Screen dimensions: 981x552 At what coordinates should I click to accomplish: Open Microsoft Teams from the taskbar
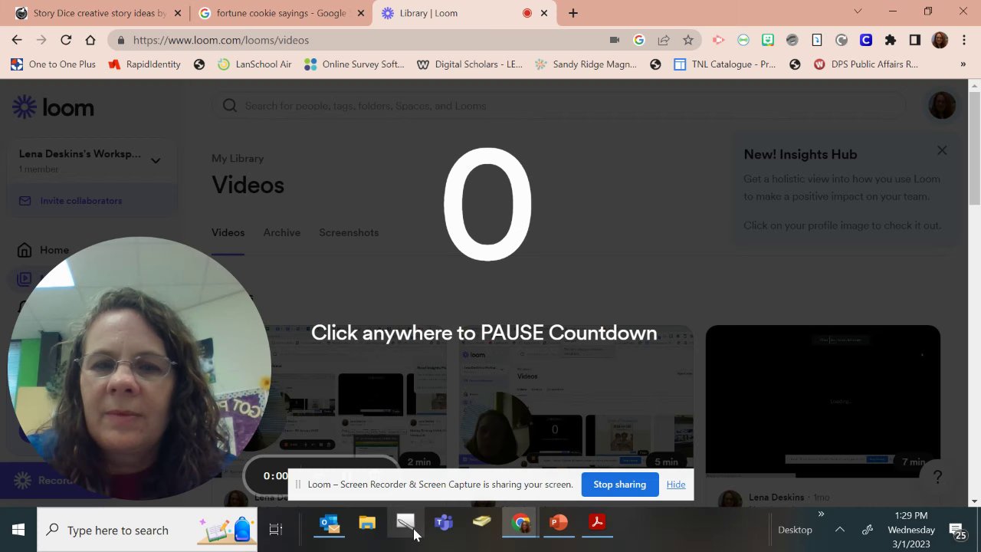(x=444, y=524)
